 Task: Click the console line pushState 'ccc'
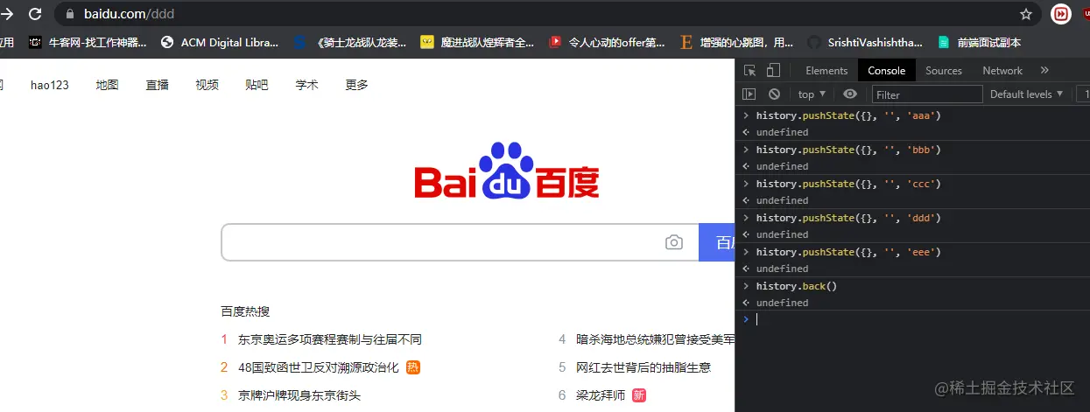(848, 184)
